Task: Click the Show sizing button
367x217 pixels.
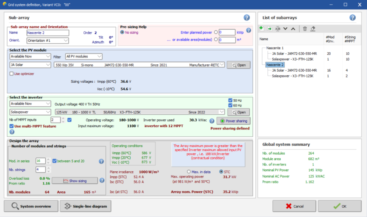Action: pos(75,180)
